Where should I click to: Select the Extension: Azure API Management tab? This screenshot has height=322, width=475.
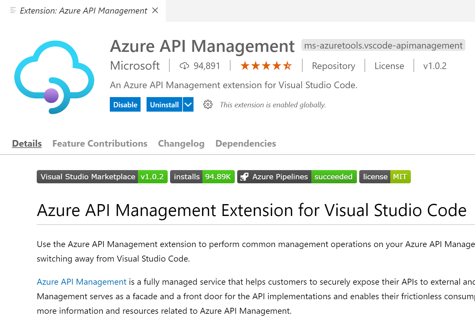(x=83, y=11)
